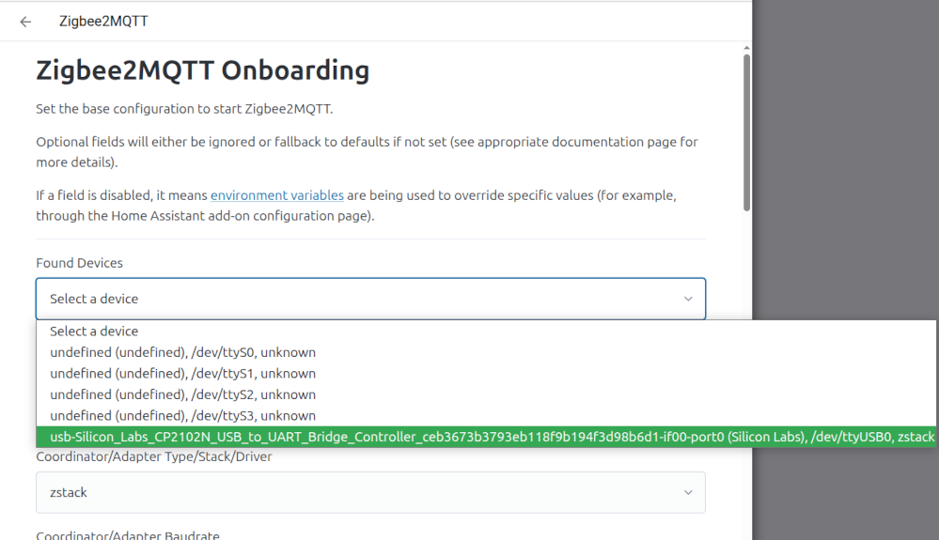Select the /dev/ttyS3 device entry
The height and width of the screenshot is (540, 939).
pos(182,415)
